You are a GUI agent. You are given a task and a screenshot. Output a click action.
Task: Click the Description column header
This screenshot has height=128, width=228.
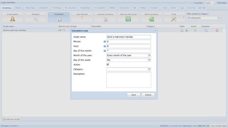tap(118, 26)
